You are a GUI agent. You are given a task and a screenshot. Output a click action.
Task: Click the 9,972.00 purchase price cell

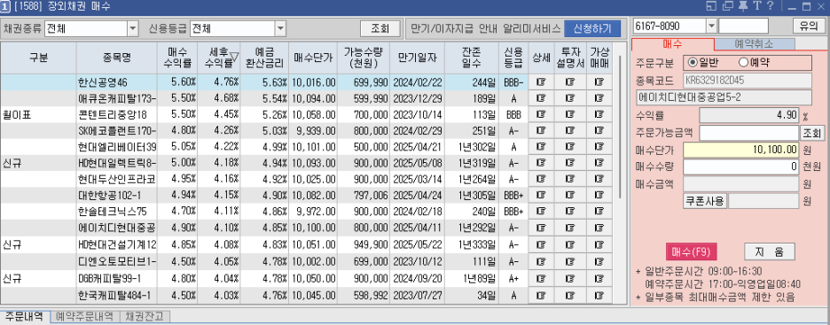[313, 212]
